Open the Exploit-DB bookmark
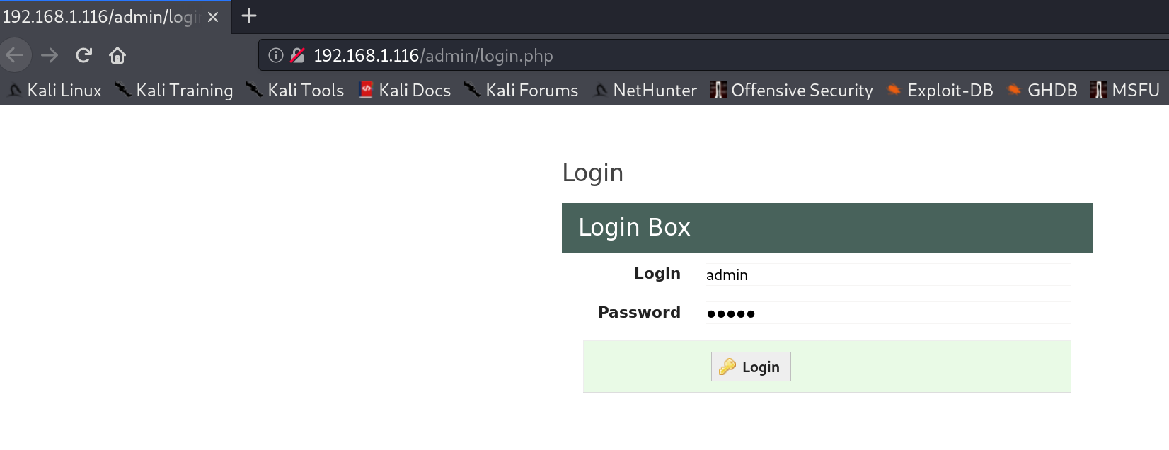Image resolution: width=1169 pixels, height=450 pixels. coord(940,91)
